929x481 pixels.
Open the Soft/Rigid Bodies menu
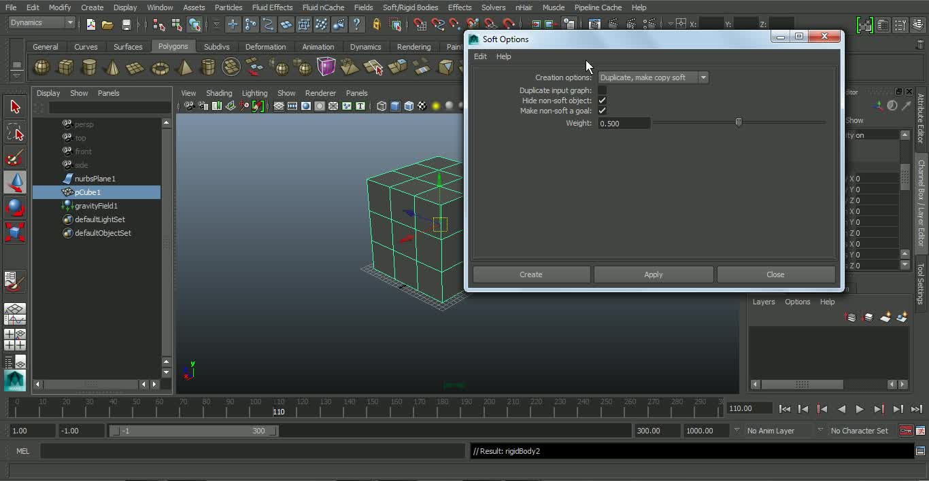coord(410,7)
